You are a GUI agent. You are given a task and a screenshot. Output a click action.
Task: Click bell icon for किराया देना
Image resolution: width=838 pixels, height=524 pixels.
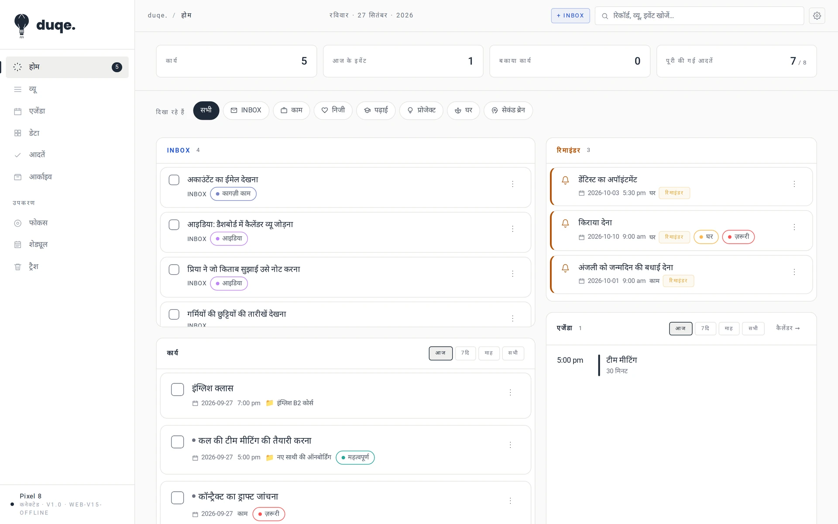[565, 223]
